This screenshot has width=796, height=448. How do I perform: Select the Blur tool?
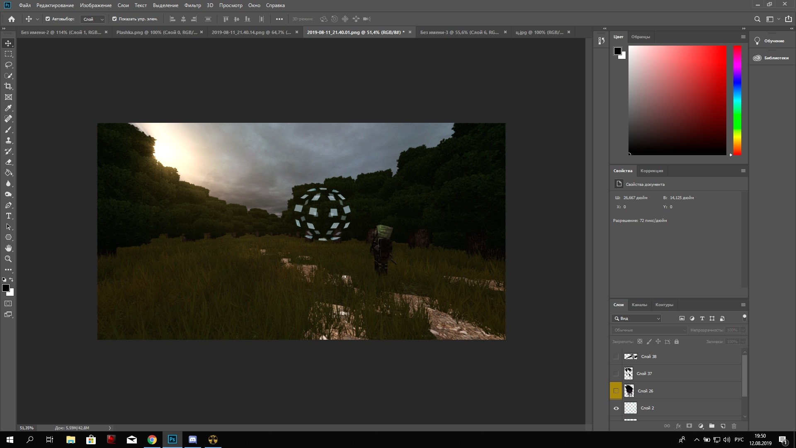(x=8, y=183)
